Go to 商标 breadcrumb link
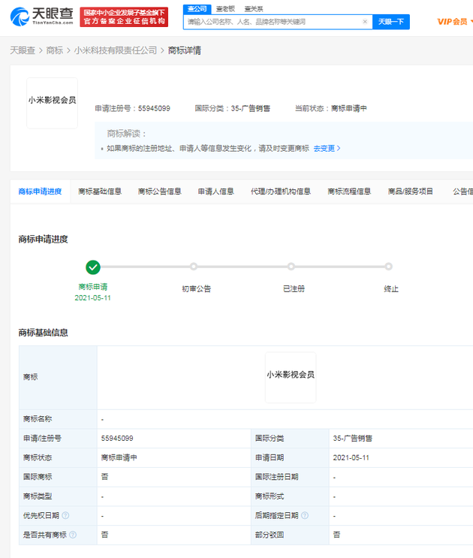 (54, 50)
